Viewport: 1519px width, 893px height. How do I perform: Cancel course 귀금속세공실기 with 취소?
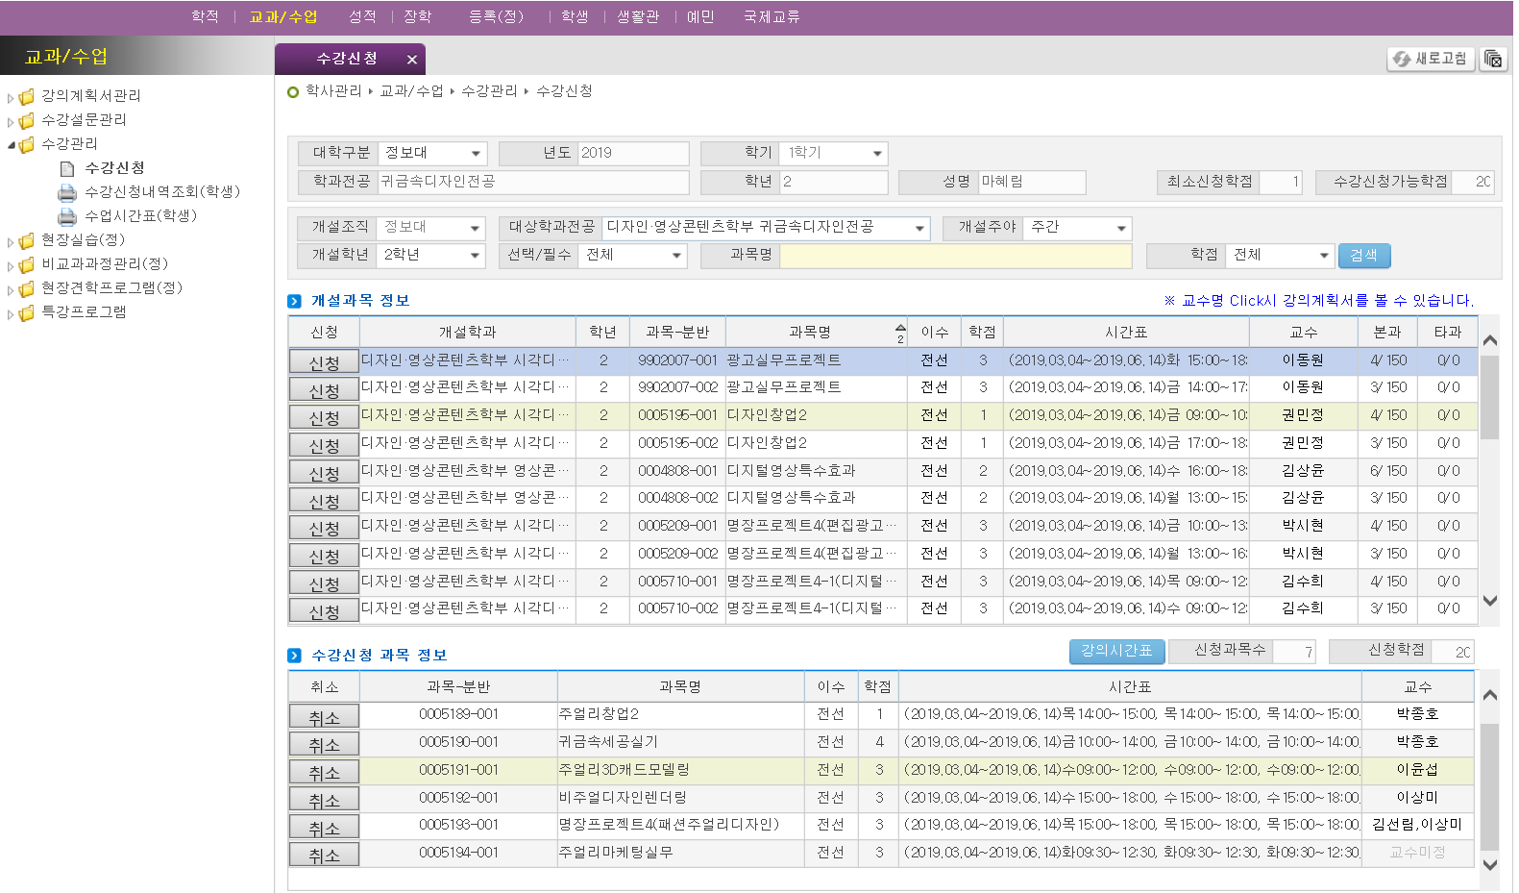pos(324,744)
